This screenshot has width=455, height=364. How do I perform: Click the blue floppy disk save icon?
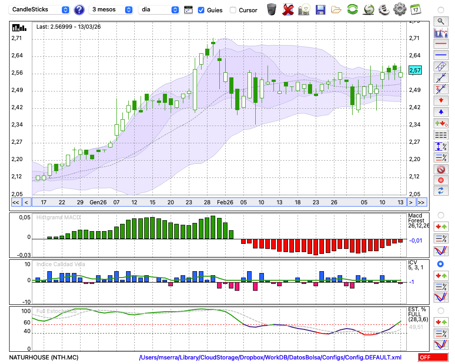pyautogui.click(x=320, y=9)
